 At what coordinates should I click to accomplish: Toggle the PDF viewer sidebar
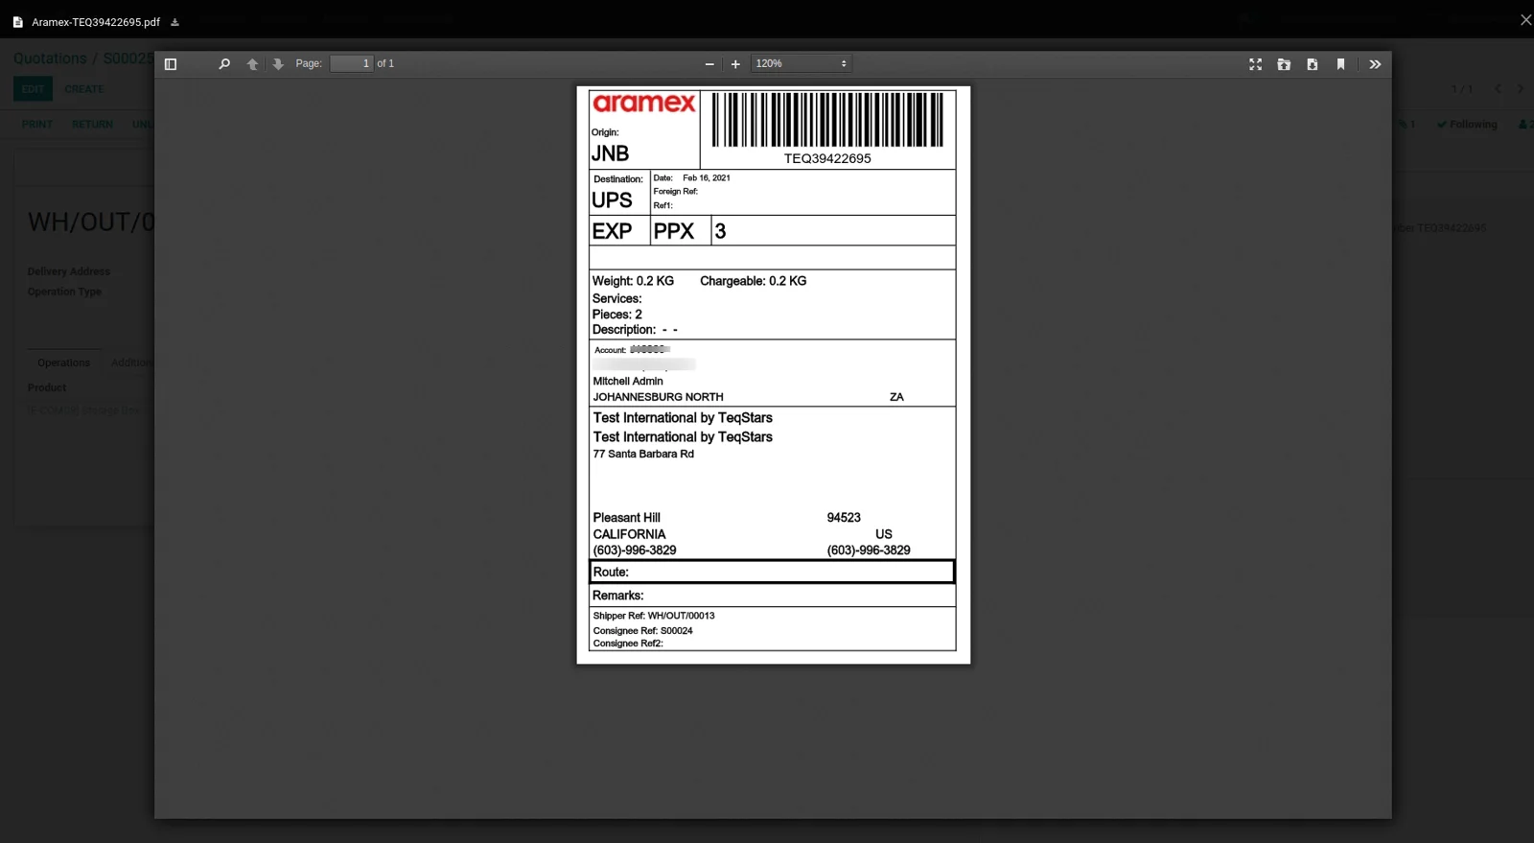tap(171, 64)
